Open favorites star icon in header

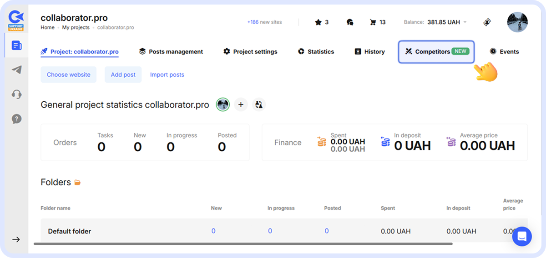pyautogui.click(x=318, y=22)
